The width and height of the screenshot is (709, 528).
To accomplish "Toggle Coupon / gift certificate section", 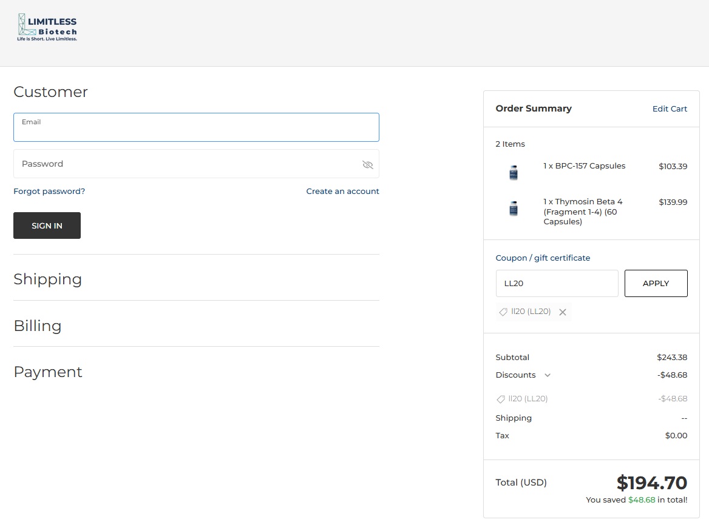I will click(x=543, y=258).
